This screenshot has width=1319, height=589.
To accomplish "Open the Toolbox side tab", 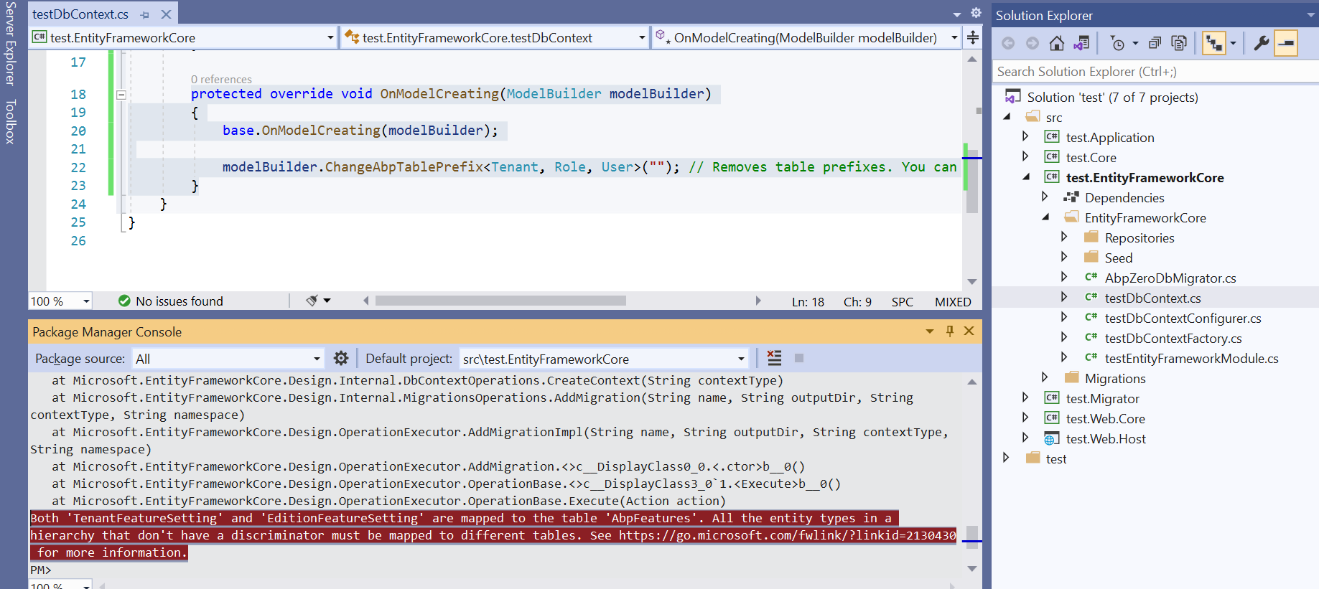I will point(10,122).
